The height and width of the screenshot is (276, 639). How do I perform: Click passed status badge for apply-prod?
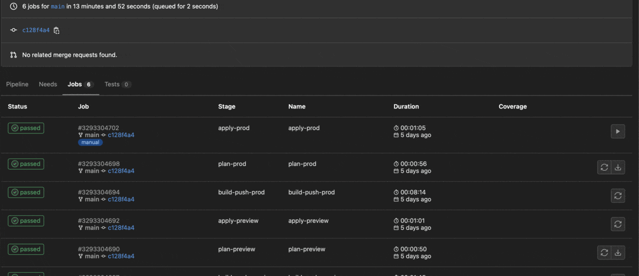[x=26, y=128]
